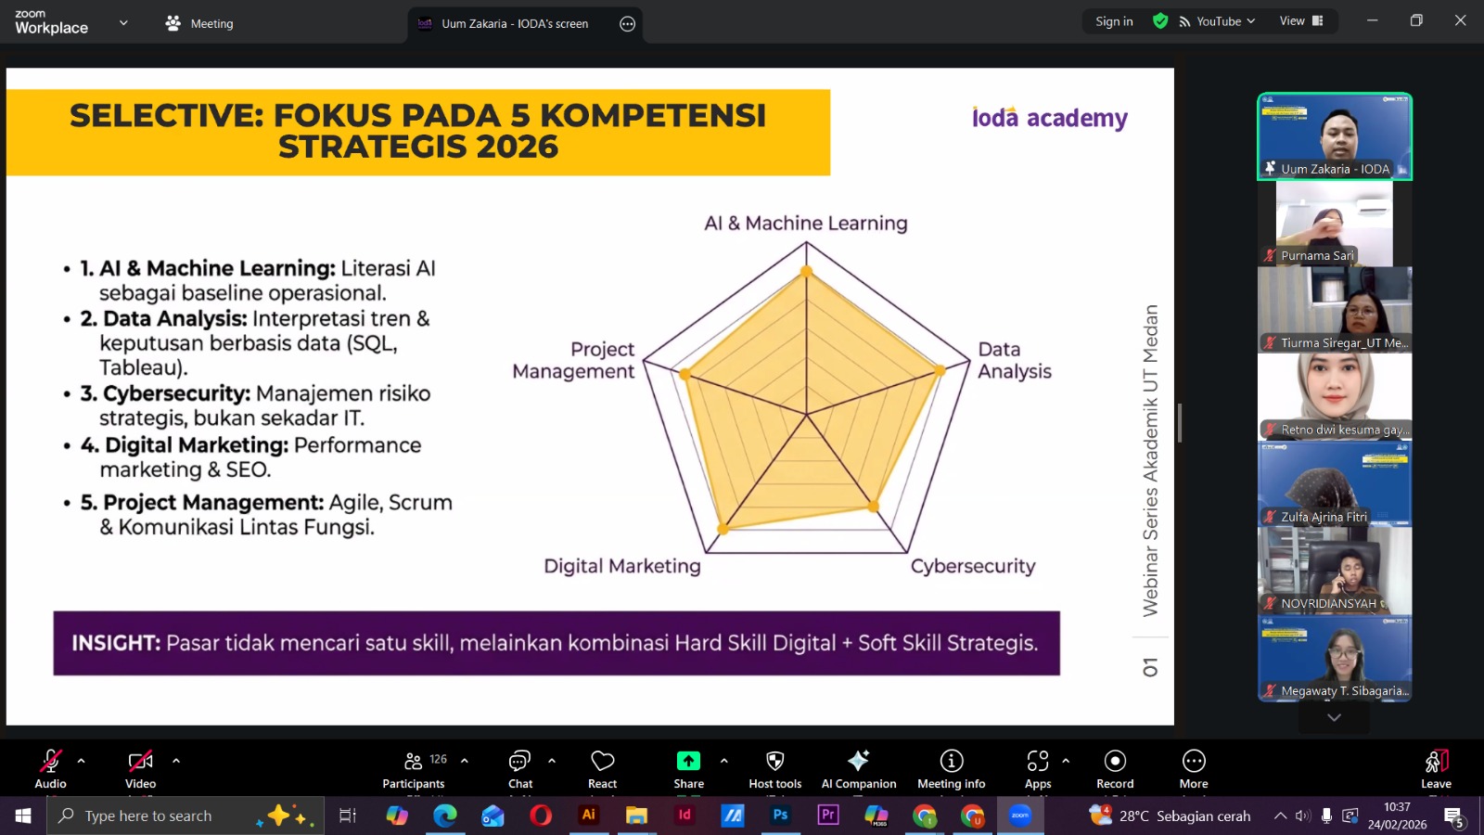Open Meeting info

[x=951, y=768]
